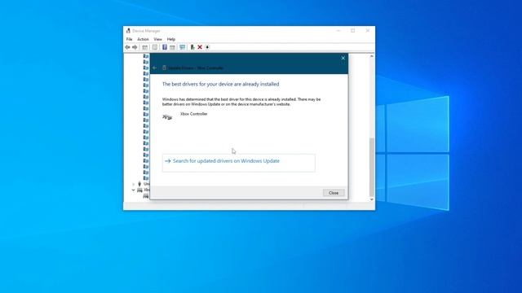Open the File menu
This screenshot has width=522, height=293.
click(129, 39)
